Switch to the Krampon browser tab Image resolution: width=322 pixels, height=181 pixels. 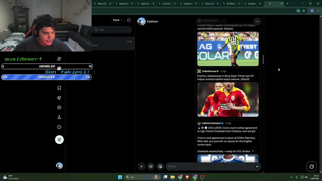click(x=252, y=4)
